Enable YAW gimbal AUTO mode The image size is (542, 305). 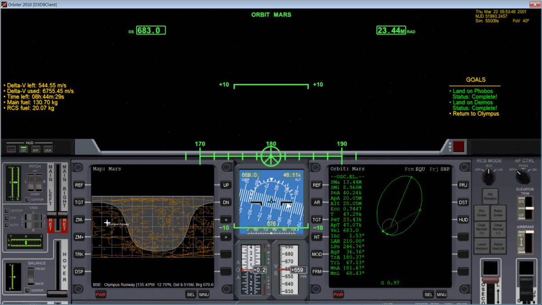7,224
